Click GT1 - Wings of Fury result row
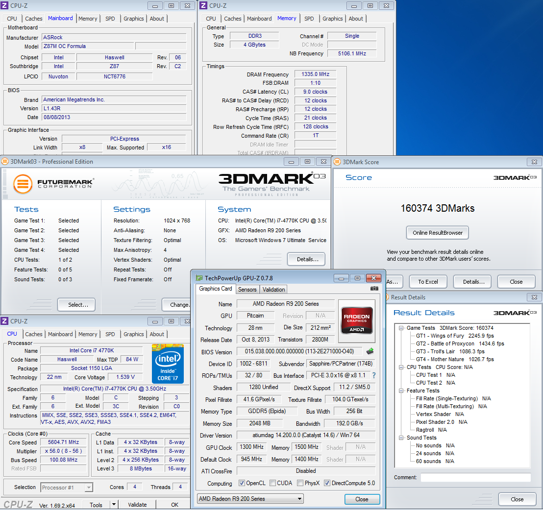The width and height of the screenshot is (543, 515). click(455, 336)
